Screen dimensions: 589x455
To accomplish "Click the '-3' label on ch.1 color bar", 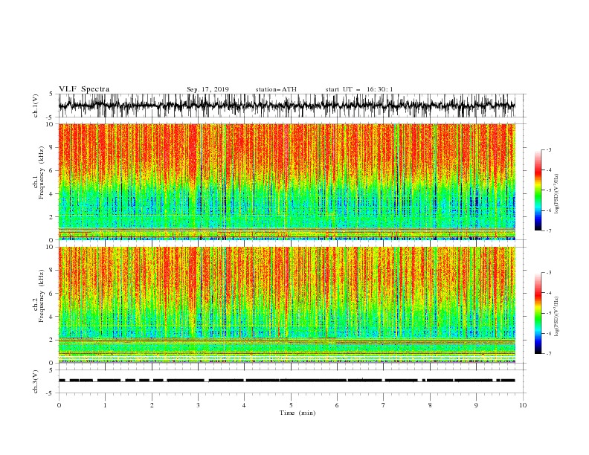I will [x=548, y=149].
